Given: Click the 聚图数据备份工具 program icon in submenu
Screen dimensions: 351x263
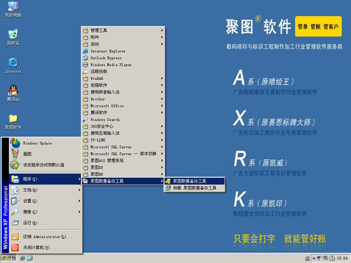Looking at the screenshot, I should click(x=168, y=181).
